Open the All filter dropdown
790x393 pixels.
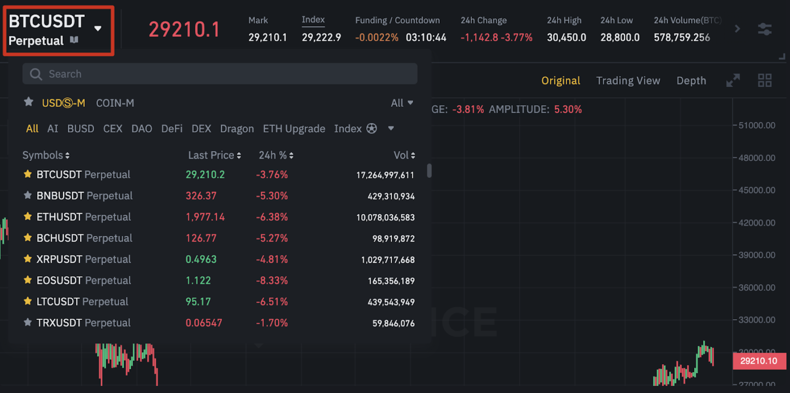(x=402, y=103)
